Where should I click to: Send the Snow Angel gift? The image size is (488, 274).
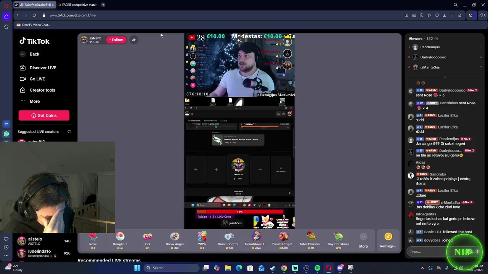coord(175,240)
